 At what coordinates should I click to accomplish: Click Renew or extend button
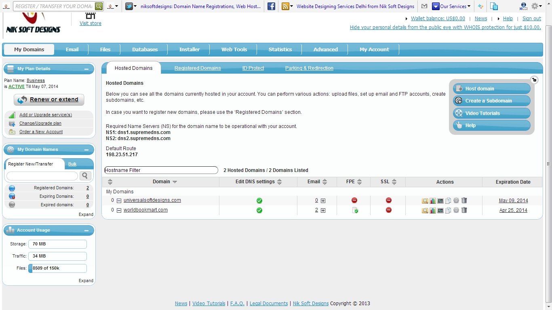49,100
